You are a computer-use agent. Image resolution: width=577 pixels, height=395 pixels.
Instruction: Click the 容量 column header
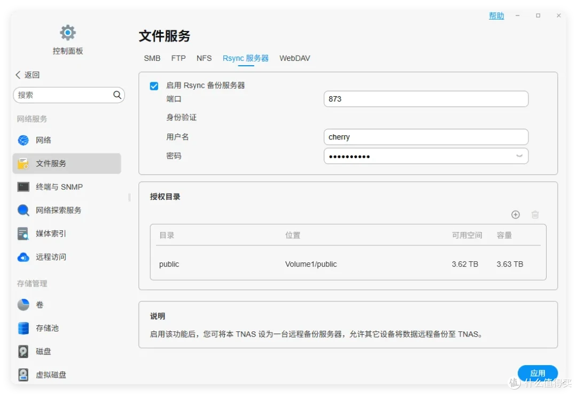[x=504, y=235]
